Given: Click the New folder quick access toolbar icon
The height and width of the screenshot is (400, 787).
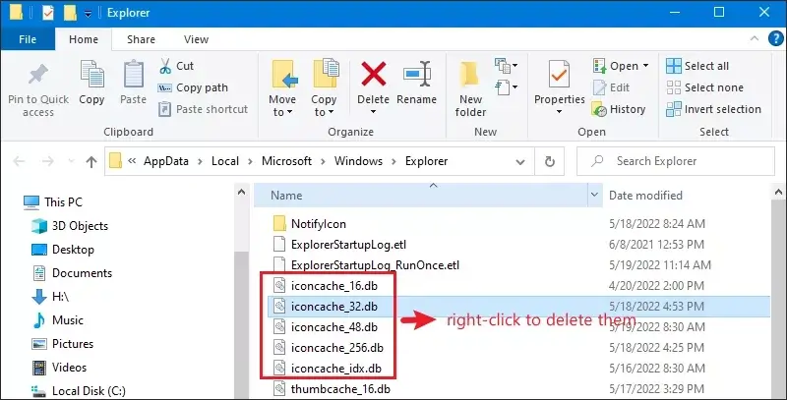Looking at the screenshot, I should pos(69,13).
